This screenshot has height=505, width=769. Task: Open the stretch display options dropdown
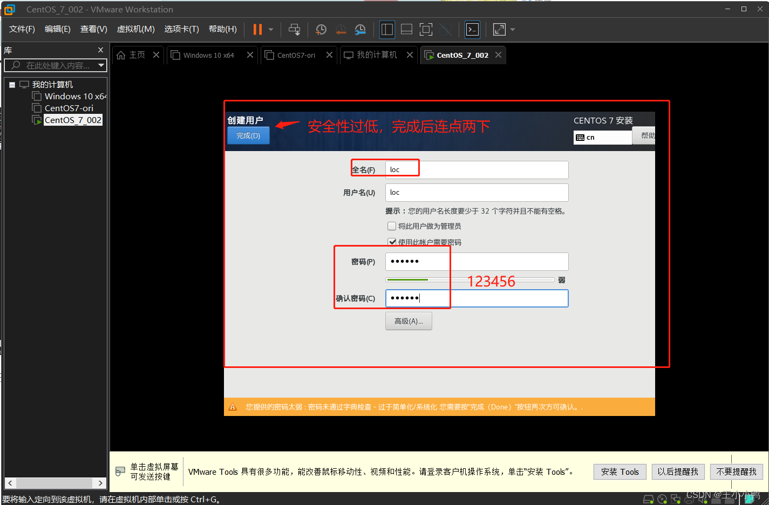[513, 30]
